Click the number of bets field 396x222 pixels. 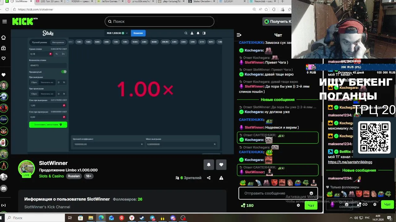[48, 65]
